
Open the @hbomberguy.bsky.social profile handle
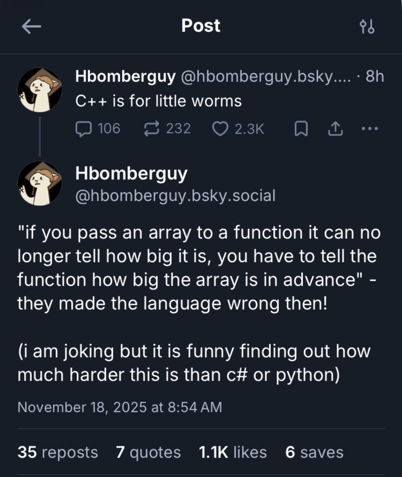click(176, 195)
